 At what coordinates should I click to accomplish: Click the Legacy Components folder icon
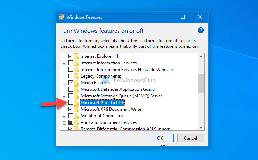tap(76, 76)
